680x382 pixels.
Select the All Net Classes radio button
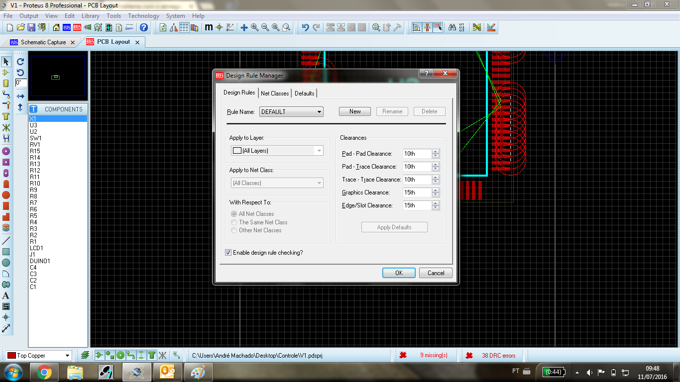pyautogui.click(x=234, y=214)
